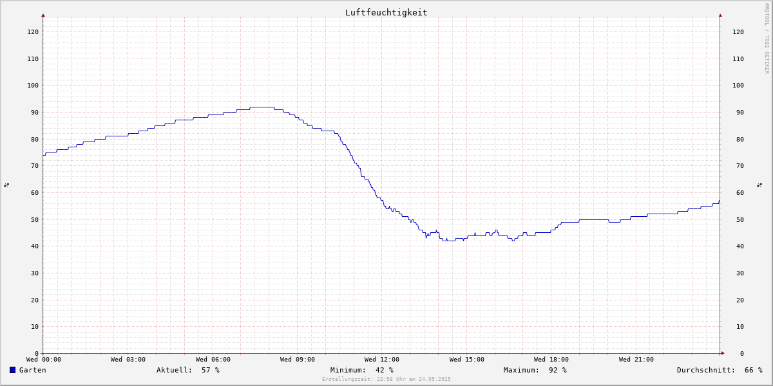Click the red arrow ending the time axis
This screenshot has height=386, width=773.
[723, 353]
